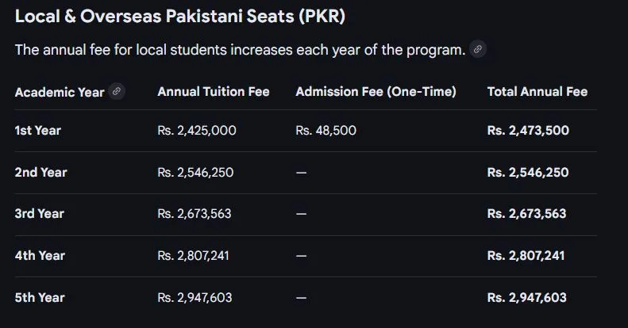Click 5th Year tuition Rs. 2,947,603
Viewport: 628px width, 328px height.
tap(195, 298)
